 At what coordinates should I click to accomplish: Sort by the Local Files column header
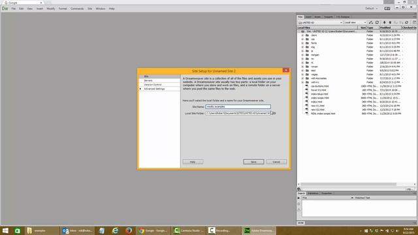(x=327, y=27)
